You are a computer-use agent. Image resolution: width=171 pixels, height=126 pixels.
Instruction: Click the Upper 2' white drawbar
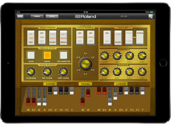[55, 91]
